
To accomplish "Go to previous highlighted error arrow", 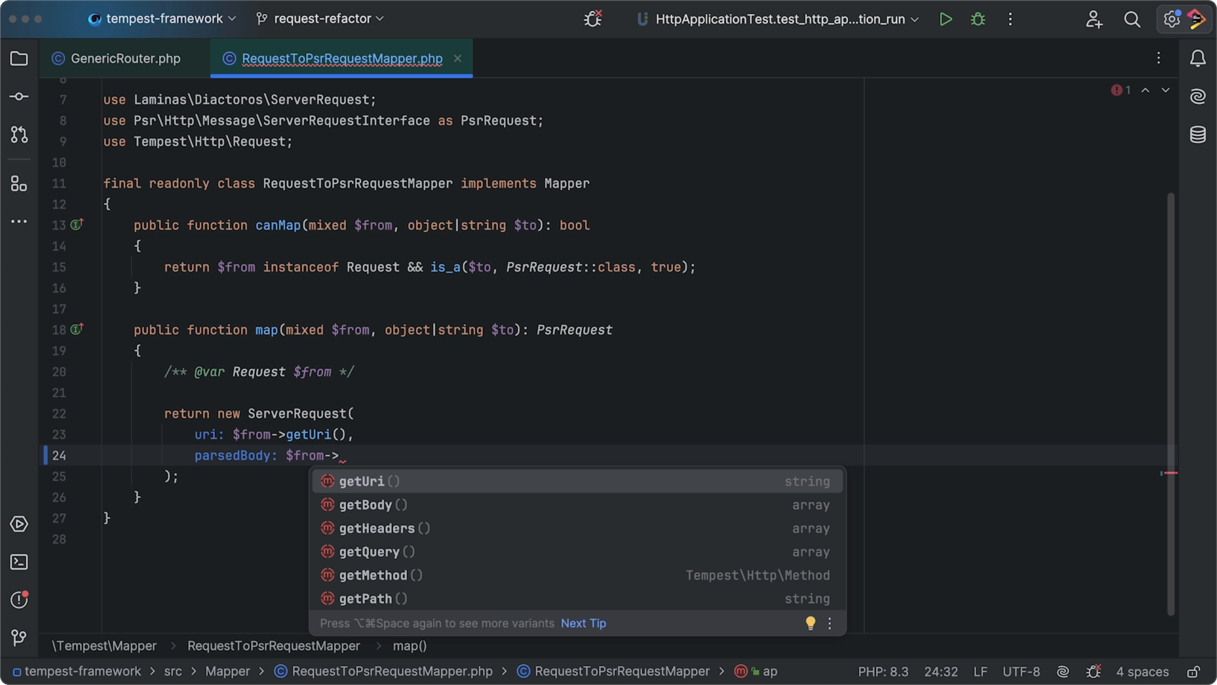I will (1145, 90).
